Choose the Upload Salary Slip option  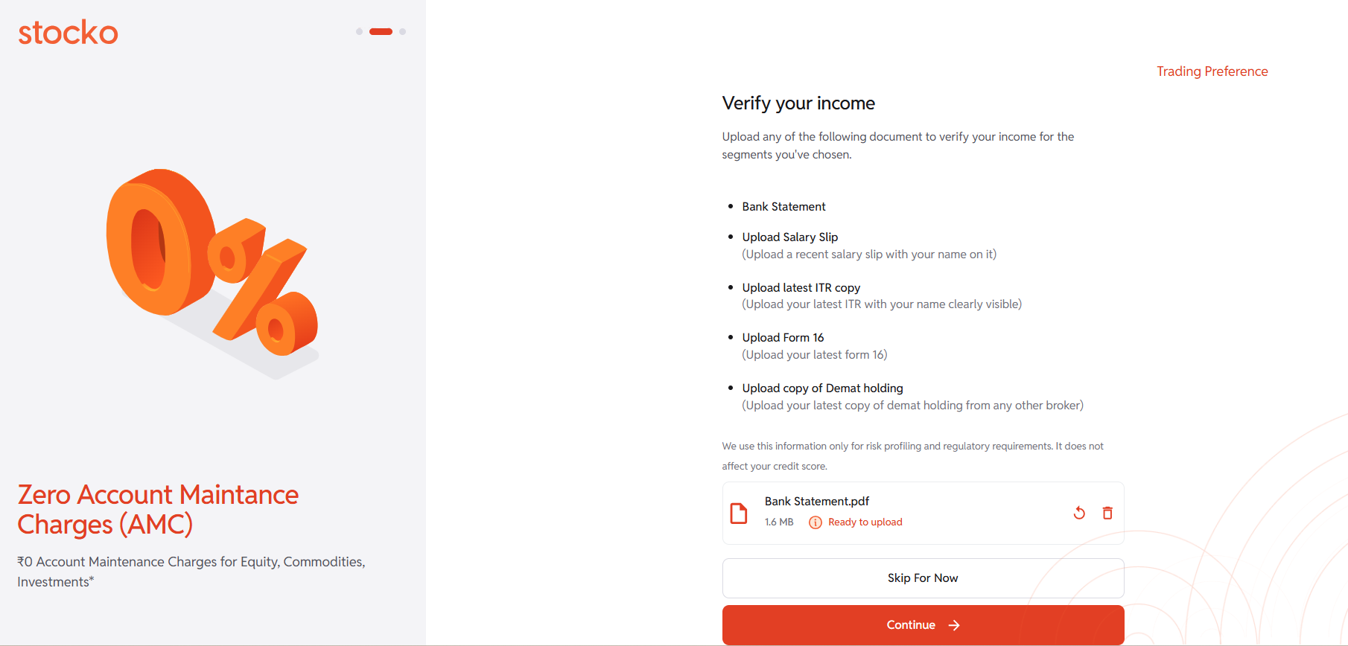click(789, 237)
